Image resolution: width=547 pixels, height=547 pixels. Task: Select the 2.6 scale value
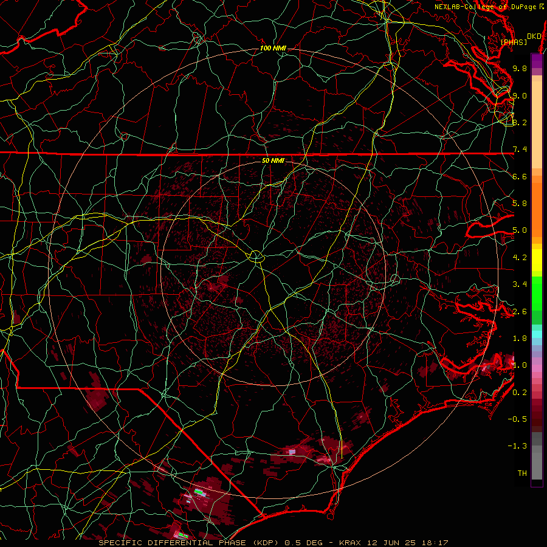pyautogui.click(x=520, y=312)
